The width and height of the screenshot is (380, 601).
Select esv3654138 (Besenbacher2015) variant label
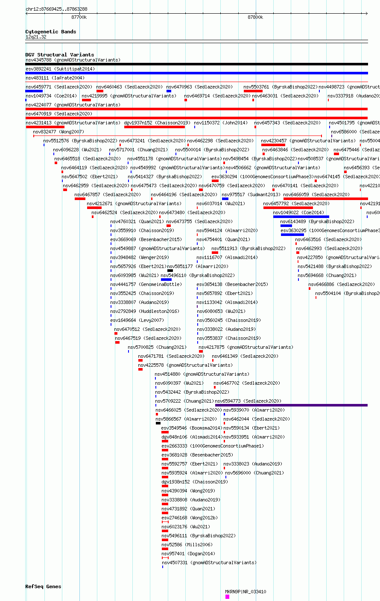point(232,284)
